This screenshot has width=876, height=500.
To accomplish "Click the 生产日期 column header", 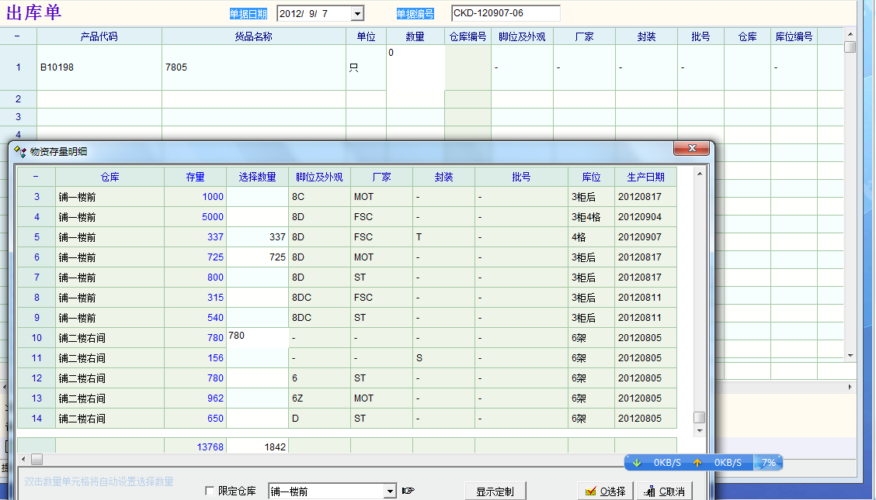I will pos(645,177).
